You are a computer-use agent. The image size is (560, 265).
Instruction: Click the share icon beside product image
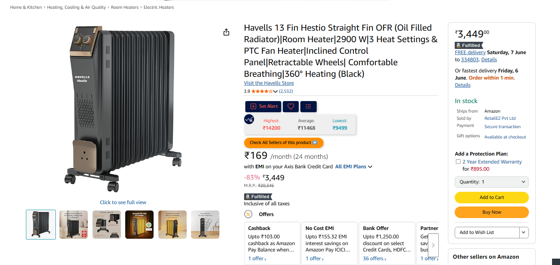pyautogui.click(x=226, y=32)
